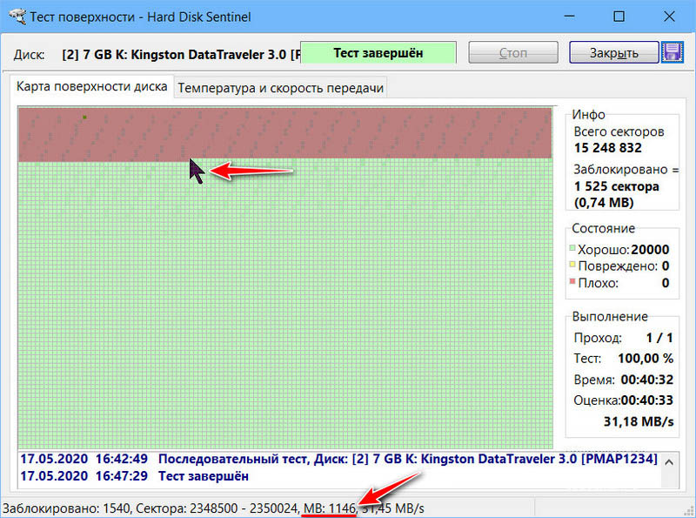This screenshot has height=518, width=696.
Task: Click the Закрыть button
Action: coord(614,53)
